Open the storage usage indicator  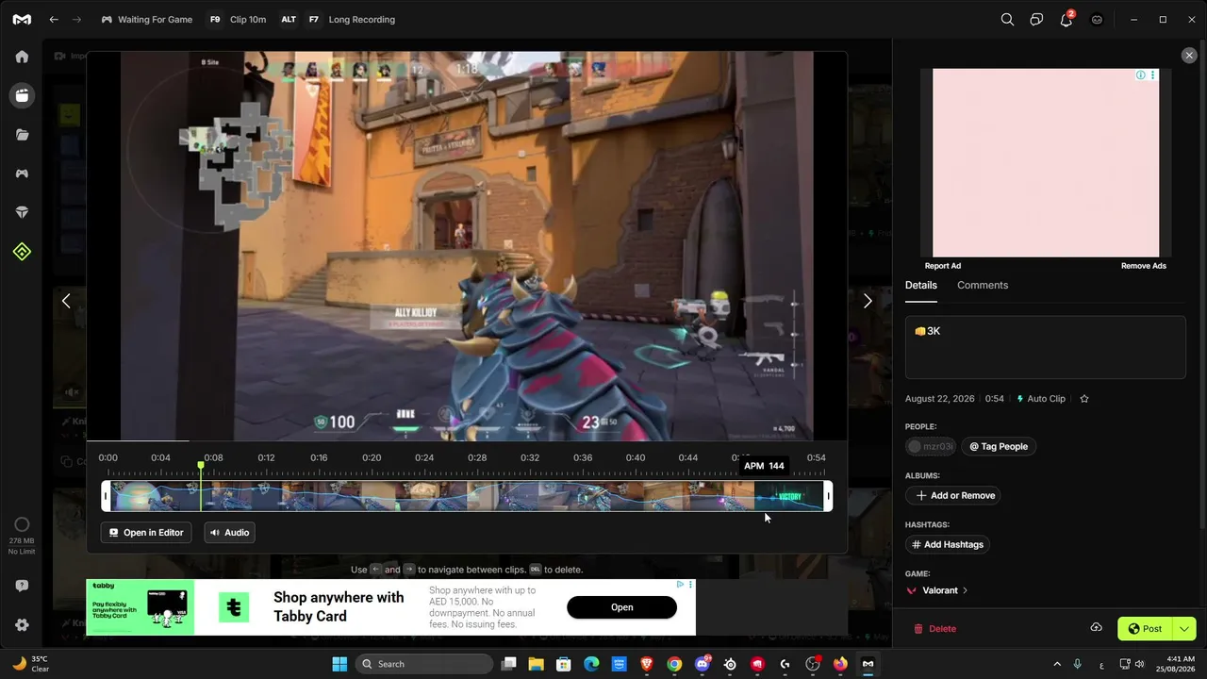(22, 534)
